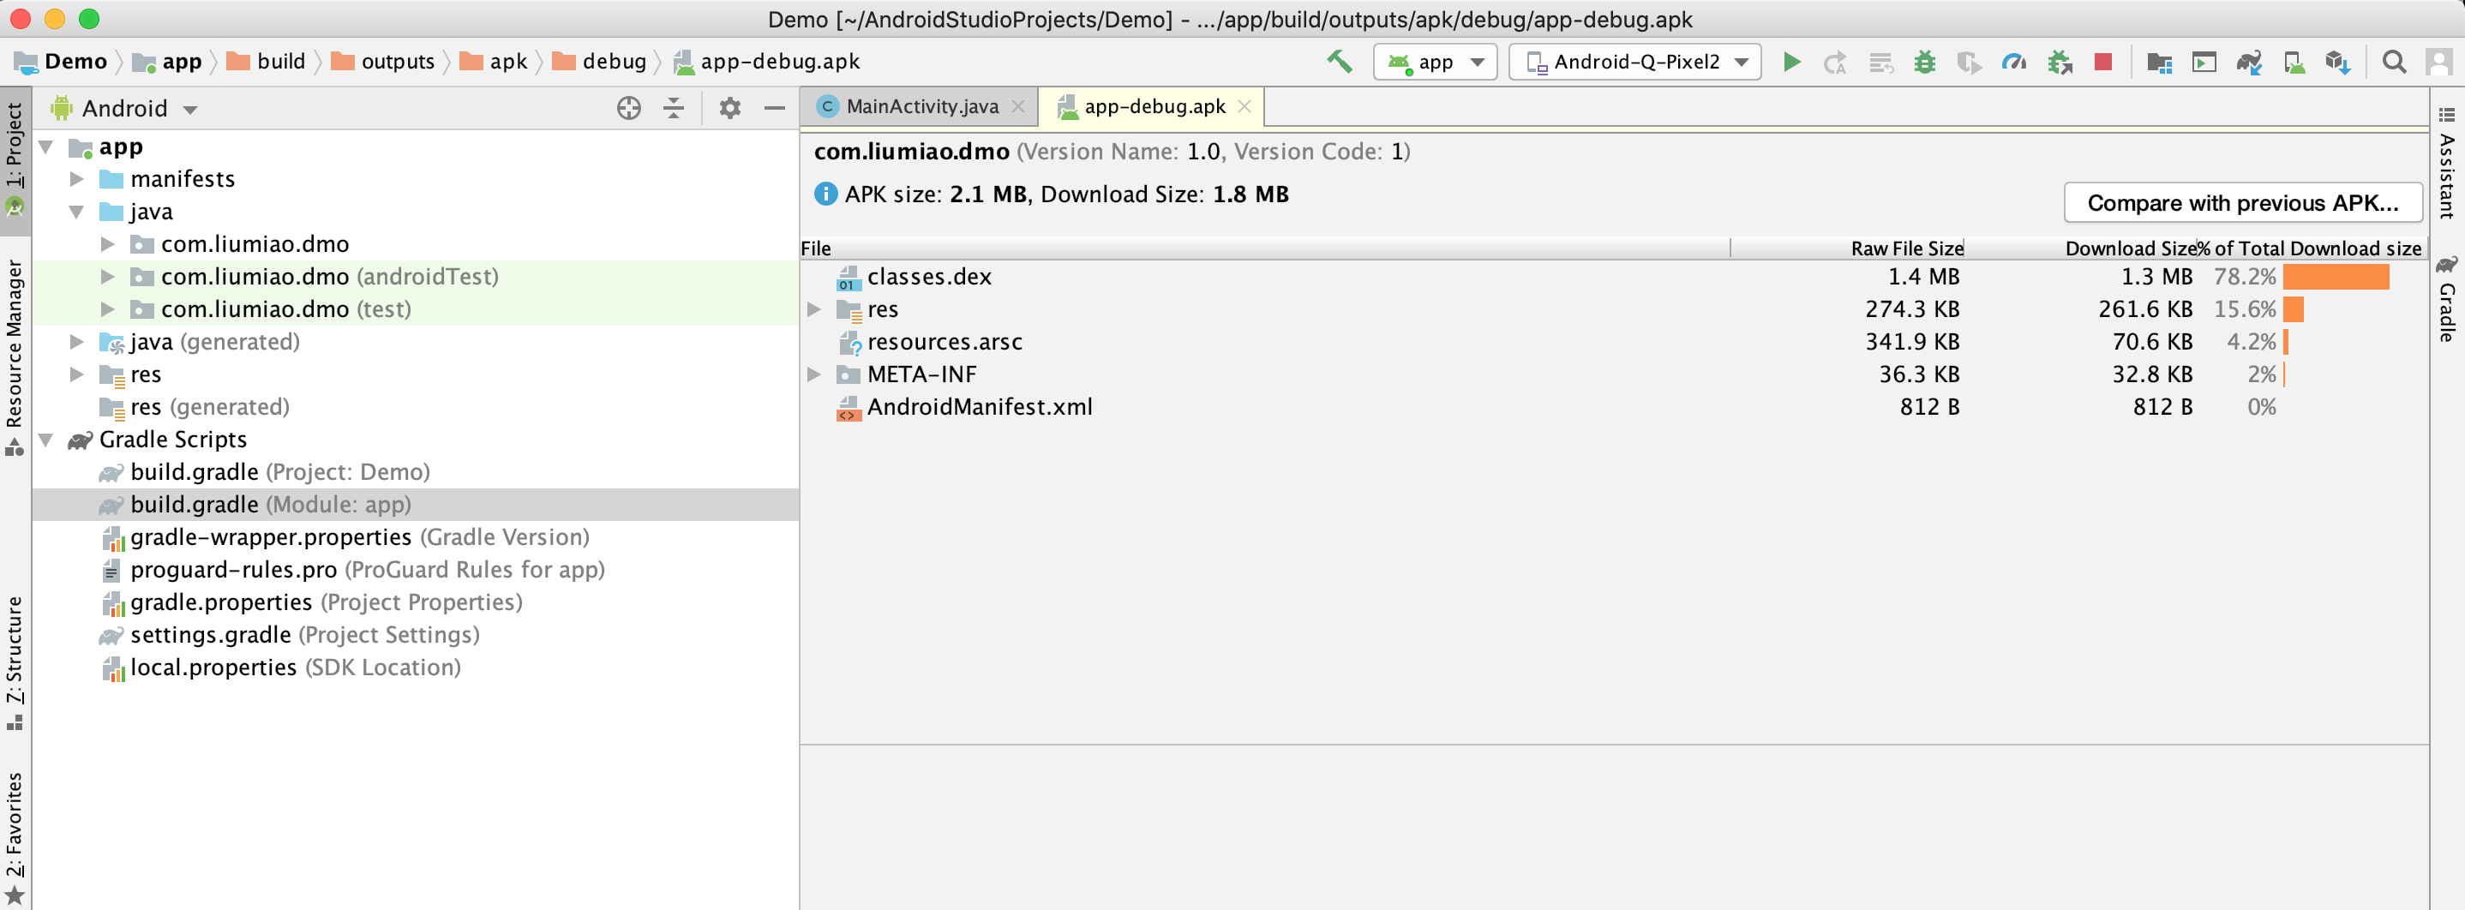Click the classes.dex orange size bar
The height and width of the screenshot is (910, 2465).
2335,278
